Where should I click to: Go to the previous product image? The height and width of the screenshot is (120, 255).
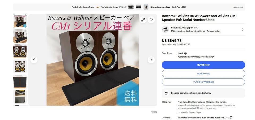click(x=34, y=60)
